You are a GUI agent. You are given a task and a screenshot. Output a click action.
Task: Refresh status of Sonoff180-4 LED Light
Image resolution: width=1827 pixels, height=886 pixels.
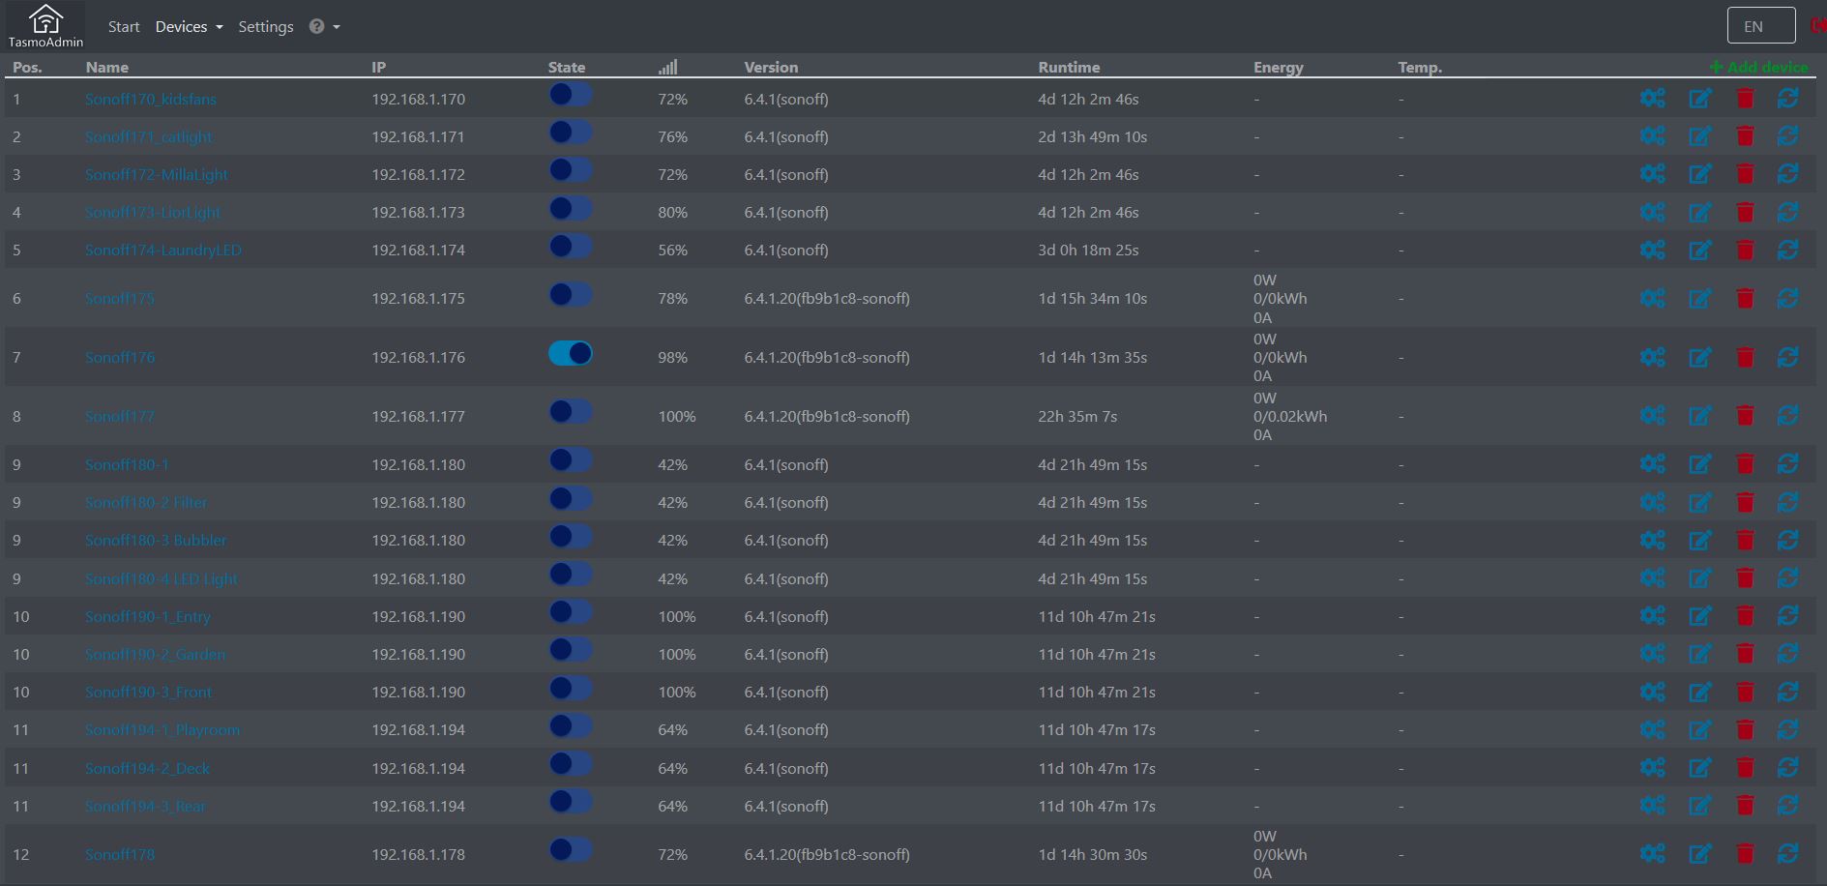1787,578
